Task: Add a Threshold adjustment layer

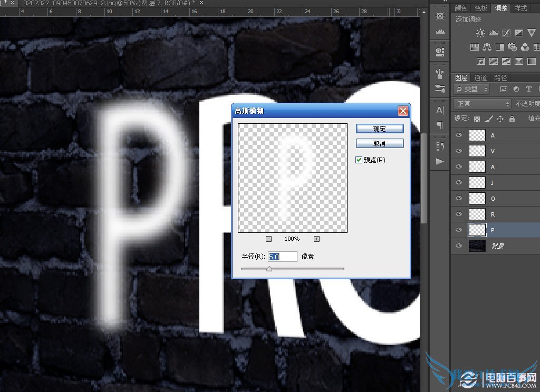Action: 506,61
